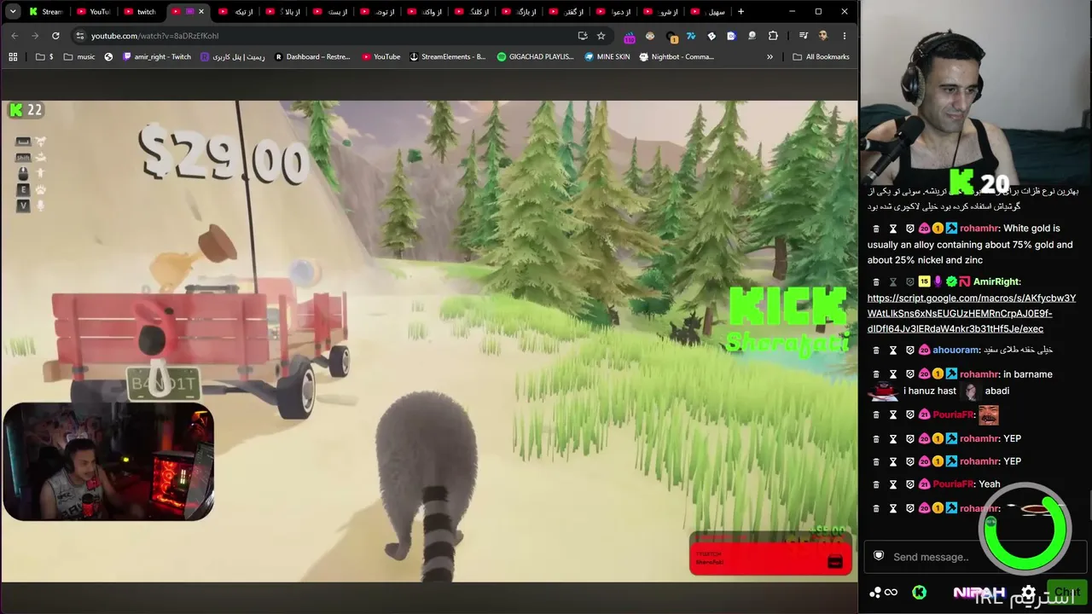
Task: Expand the $ bookmarks folder
Action: pyautogui.click(x=44, y=57)
